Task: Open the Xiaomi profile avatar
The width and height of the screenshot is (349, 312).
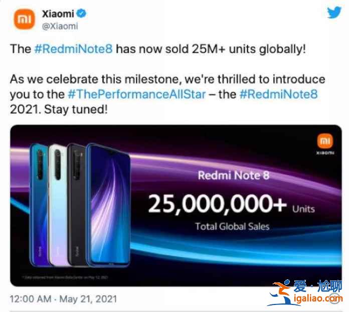Action: (x=24, y=20)
